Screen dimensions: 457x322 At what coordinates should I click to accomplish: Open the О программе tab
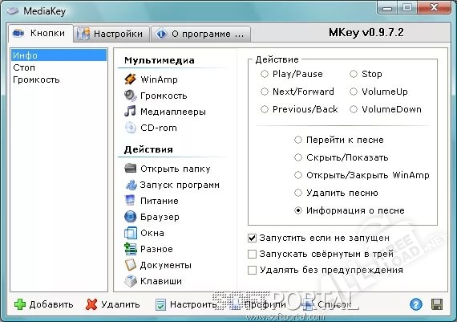(x=200, y=34)
